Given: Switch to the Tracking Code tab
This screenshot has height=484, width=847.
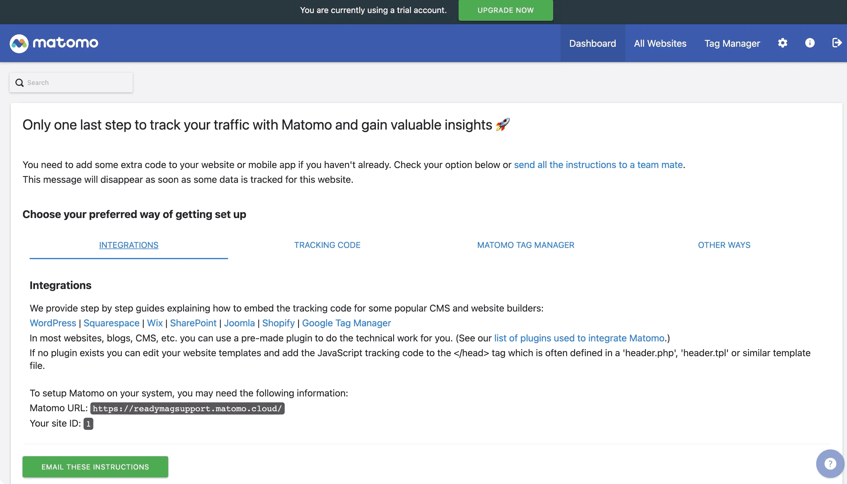Looking at the screenshot, I should click(327, 245).
